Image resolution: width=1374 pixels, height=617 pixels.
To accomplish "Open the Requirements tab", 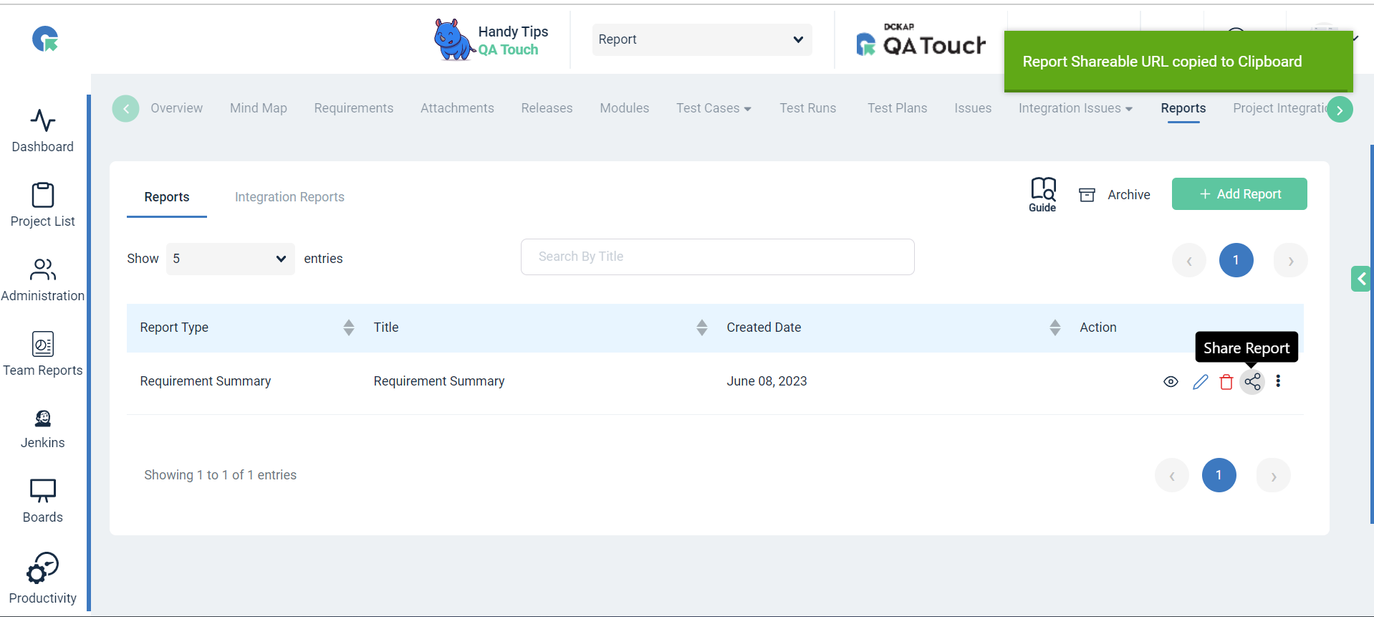I will (x=354, y=108).
